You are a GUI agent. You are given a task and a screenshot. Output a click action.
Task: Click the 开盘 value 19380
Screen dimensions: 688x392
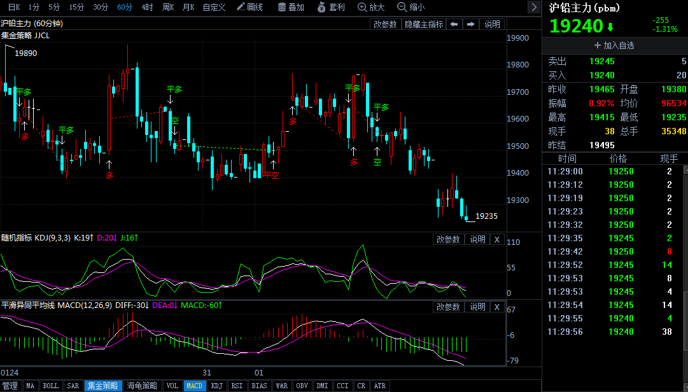pos(673,90)
